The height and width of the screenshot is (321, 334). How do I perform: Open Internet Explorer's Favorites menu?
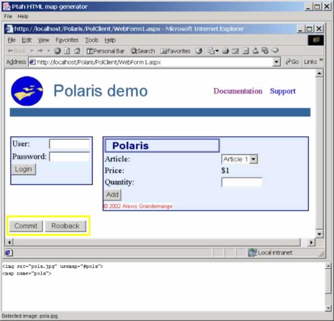coord(67,40)
